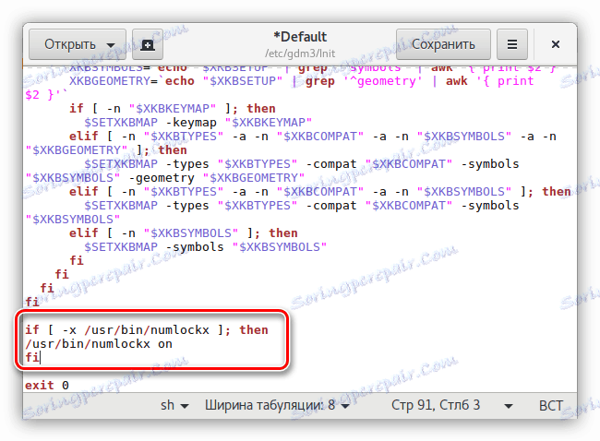Click the '/usr/bin/numlockx on' line
Image resolution: width=600 pixels, height=441 pixels.
[x=99, y=344]
